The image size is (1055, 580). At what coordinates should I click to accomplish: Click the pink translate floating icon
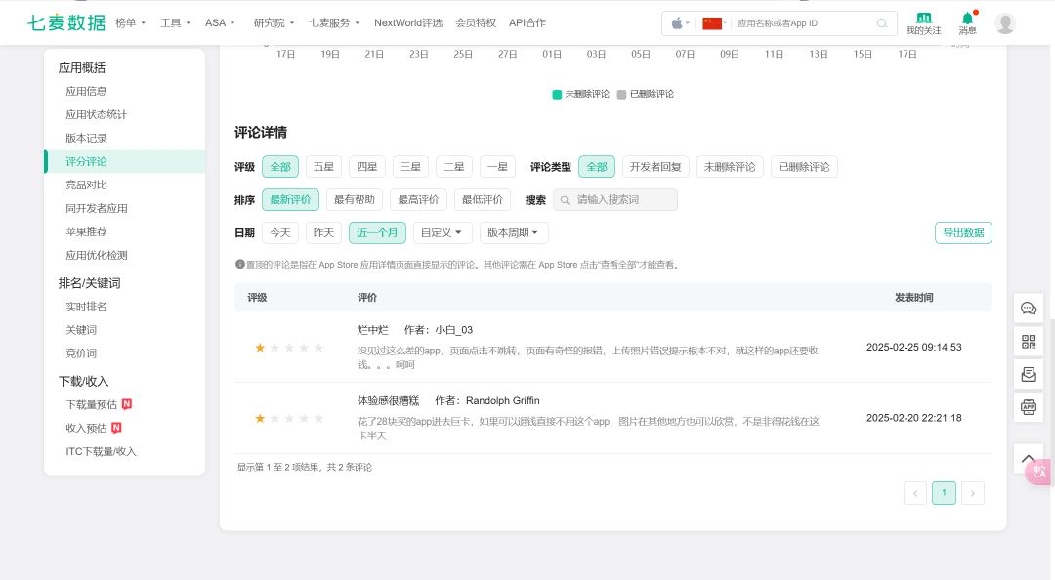click(1039, 472)
